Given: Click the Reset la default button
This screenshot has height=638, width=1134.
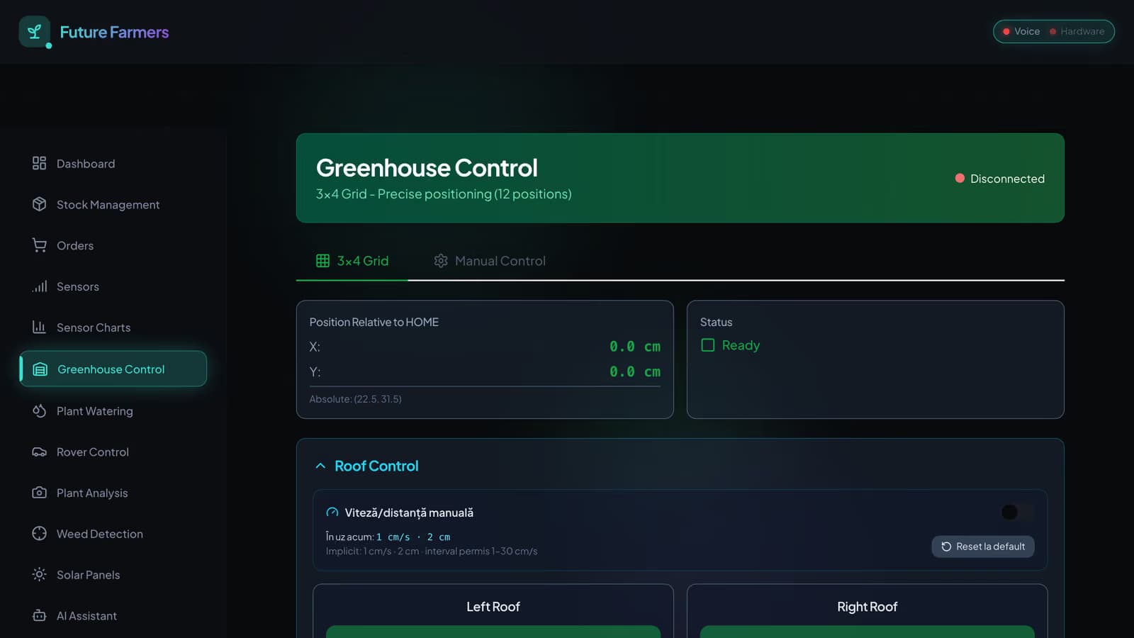Looking at the screenshot, I should pos(983,547).
